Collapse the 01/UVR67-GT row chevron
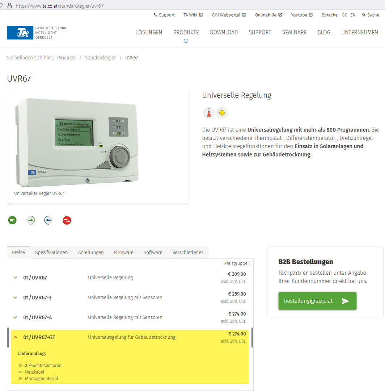 [15, 337]
